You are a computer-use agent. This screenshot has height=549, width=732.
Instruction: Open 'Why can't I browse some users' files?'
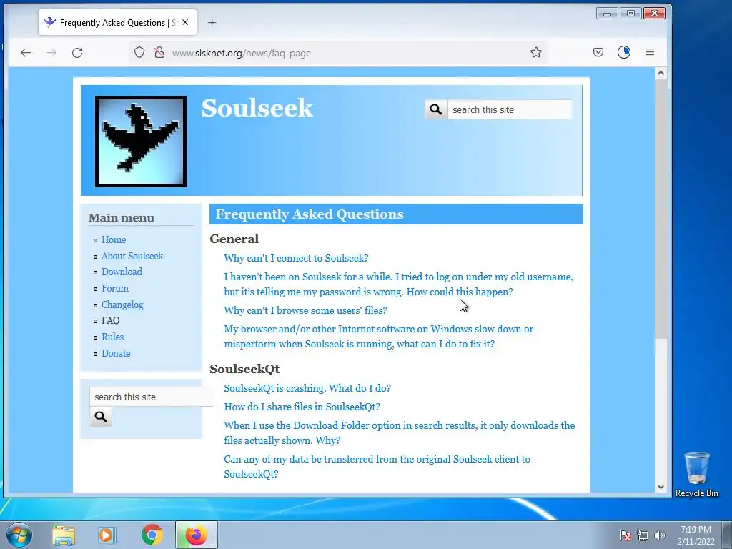point(305,310)
